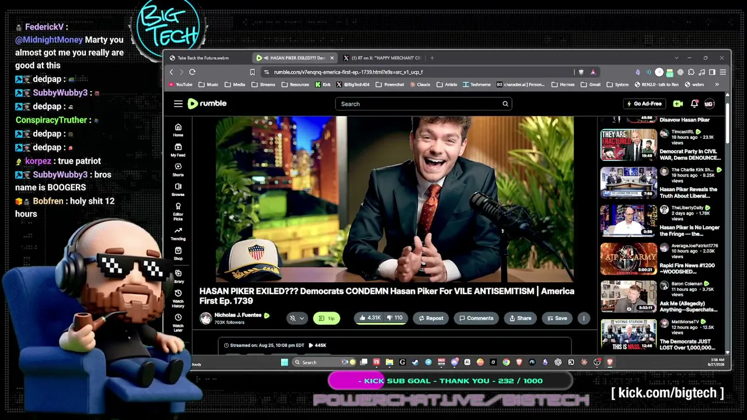
Task: Dislike the video with thumbs down
Action: (x=395, y=318)
